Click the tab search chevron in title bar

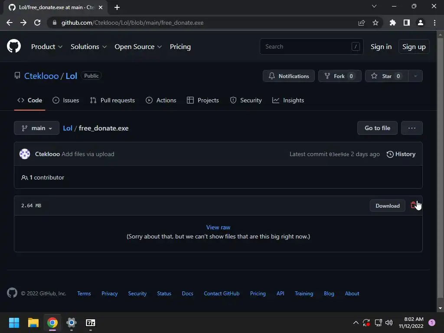374,6
